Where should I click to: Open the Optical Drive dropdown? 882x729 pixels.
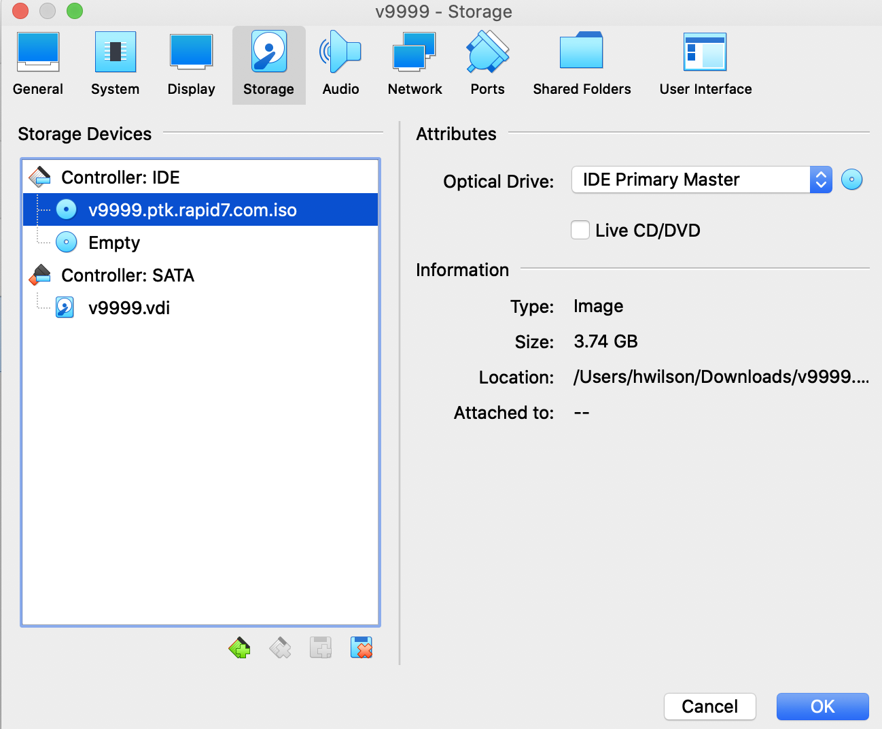pos(701,180)
